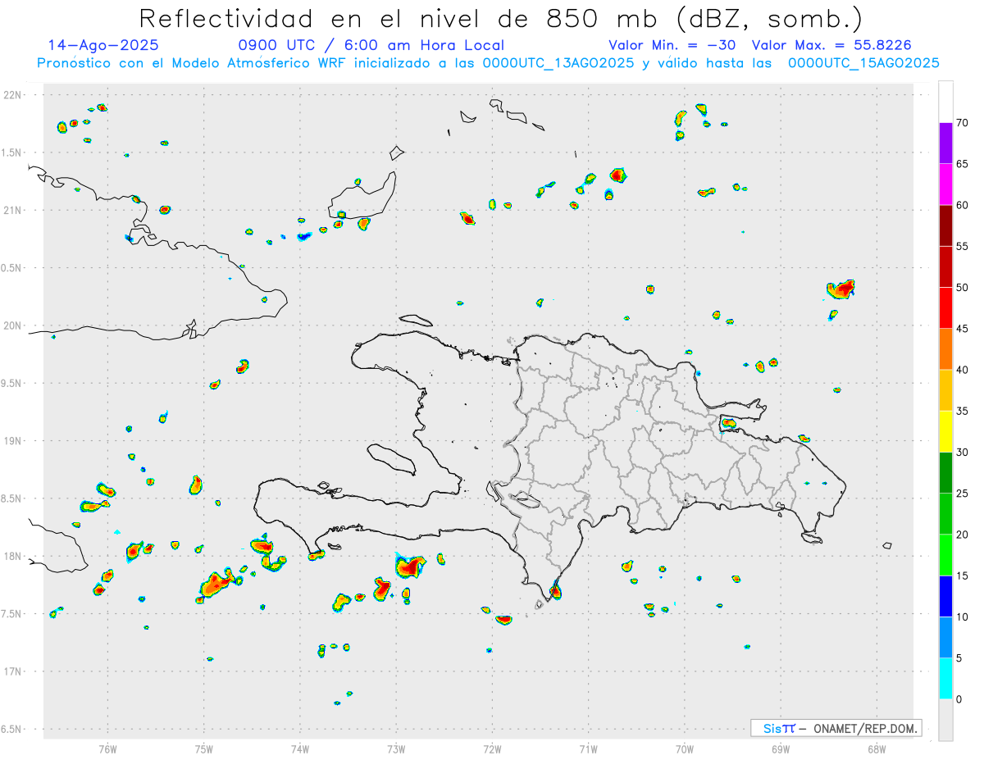
Task: Click the '65' value on the color scale
Action: (x=962, y=164)
